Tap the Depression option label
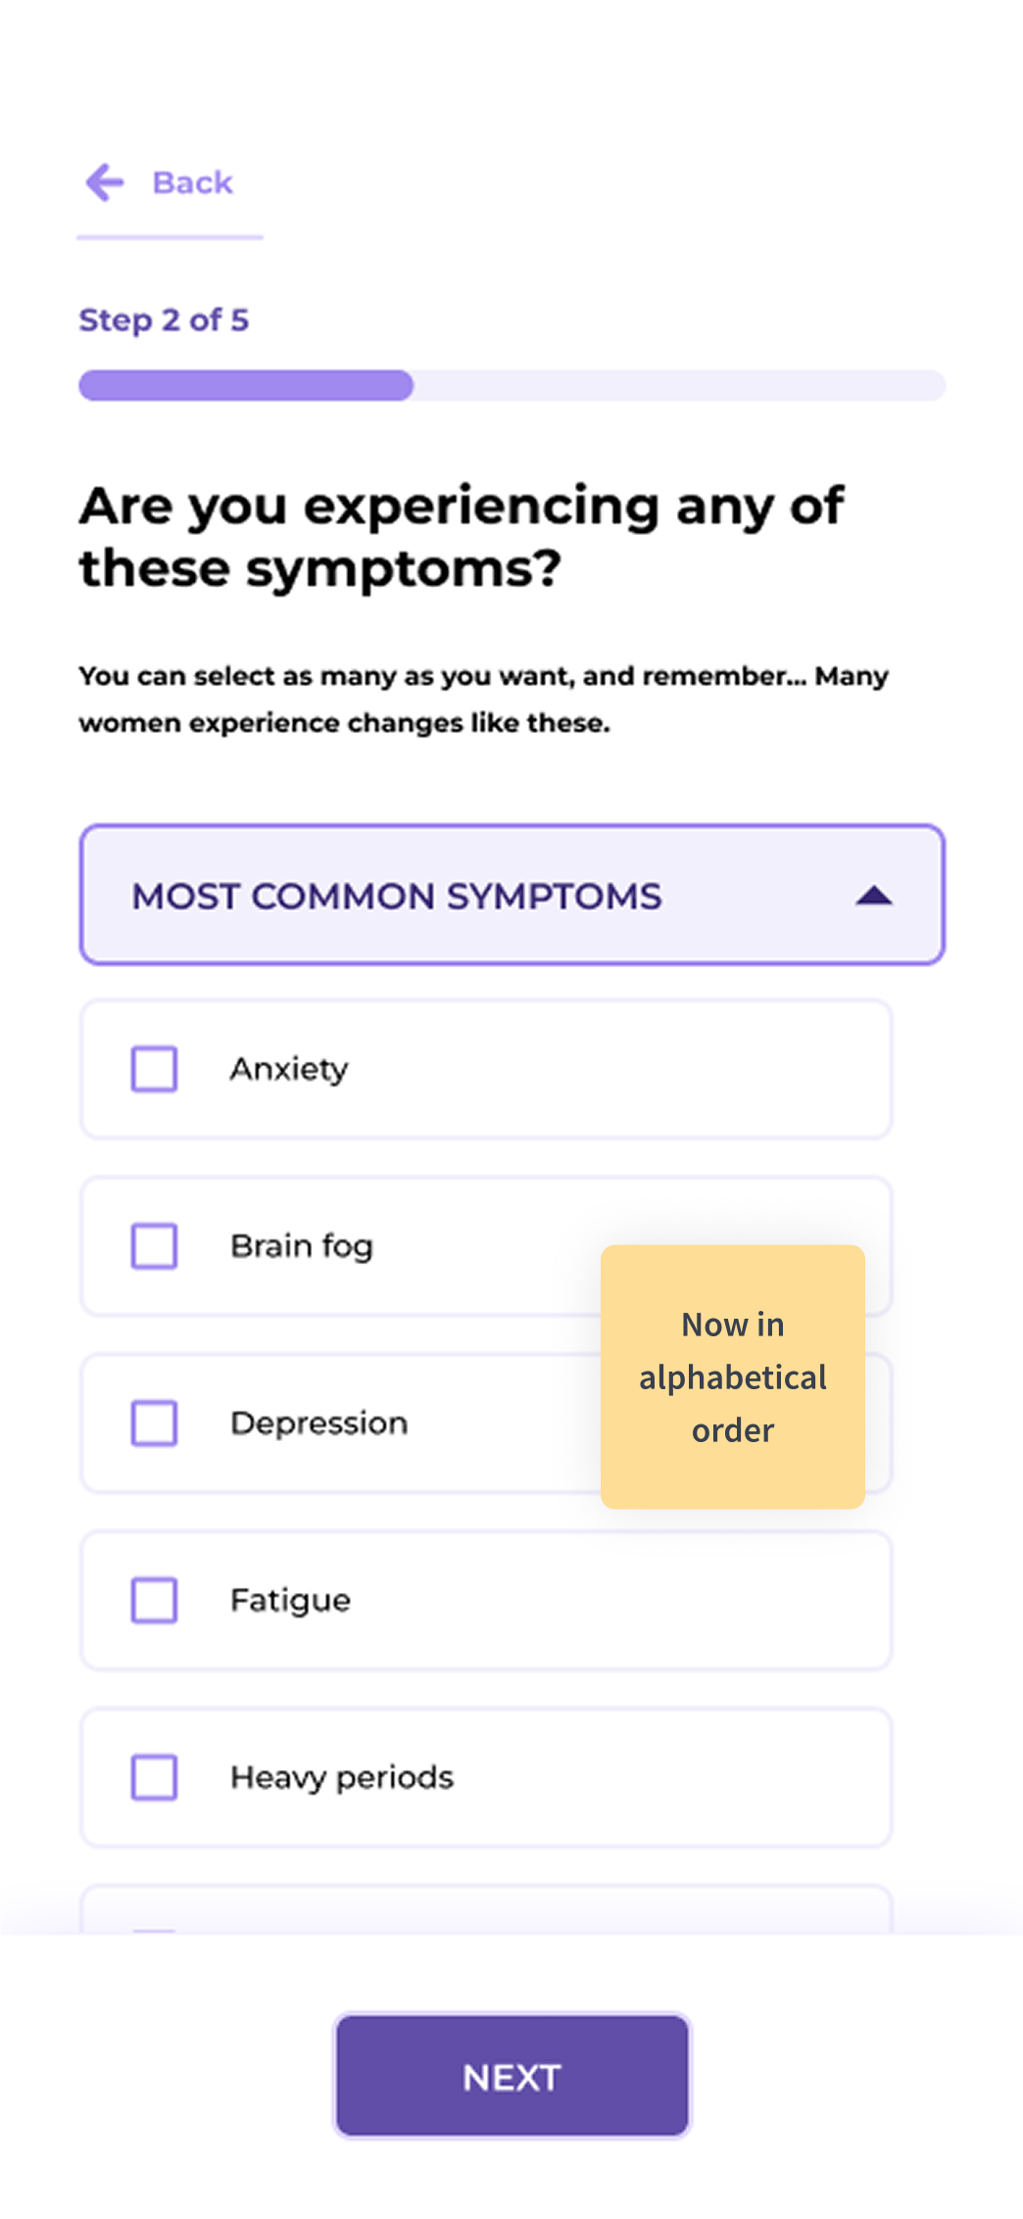 pos(319,1423)
